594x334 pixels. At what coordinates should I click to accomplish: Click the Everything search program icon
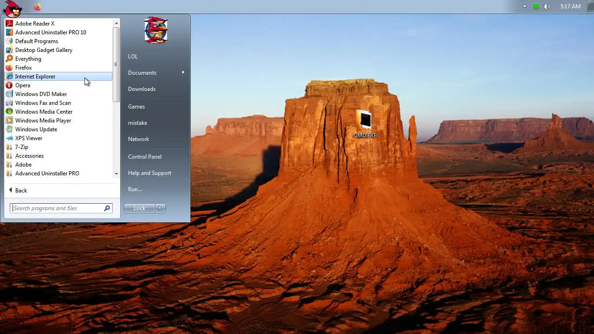coord(9,58)
